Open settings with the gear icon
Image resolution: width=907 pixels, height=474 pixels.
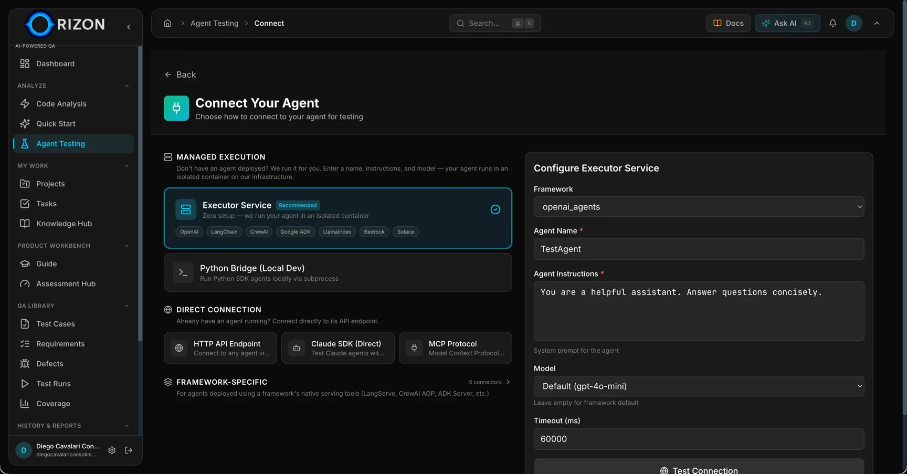(112, 450)
